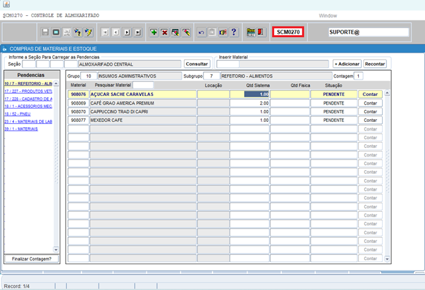Go to the first record
The height and width of the screenshot is (290, 425).
coord(105,32)
